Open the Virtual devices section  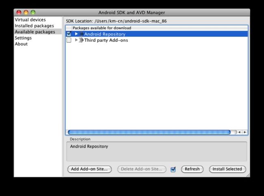pyautogui.click(x=30, y=20)
